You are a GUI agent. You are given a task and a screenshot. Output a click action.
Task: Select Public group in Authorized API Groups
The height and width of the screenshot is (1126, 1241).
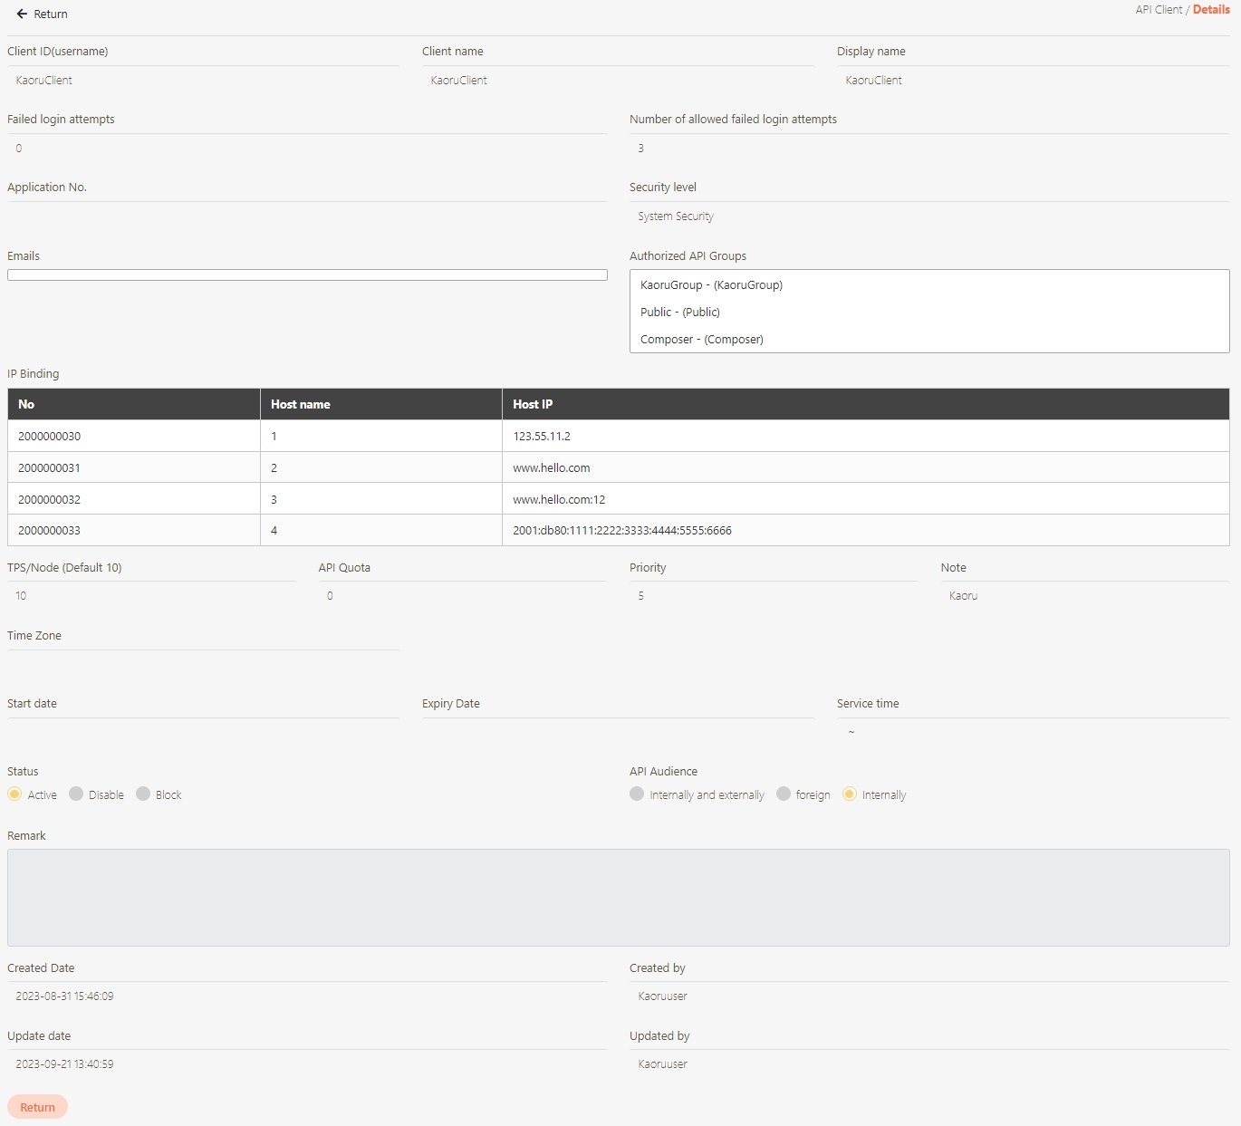(x=680, y=313)
